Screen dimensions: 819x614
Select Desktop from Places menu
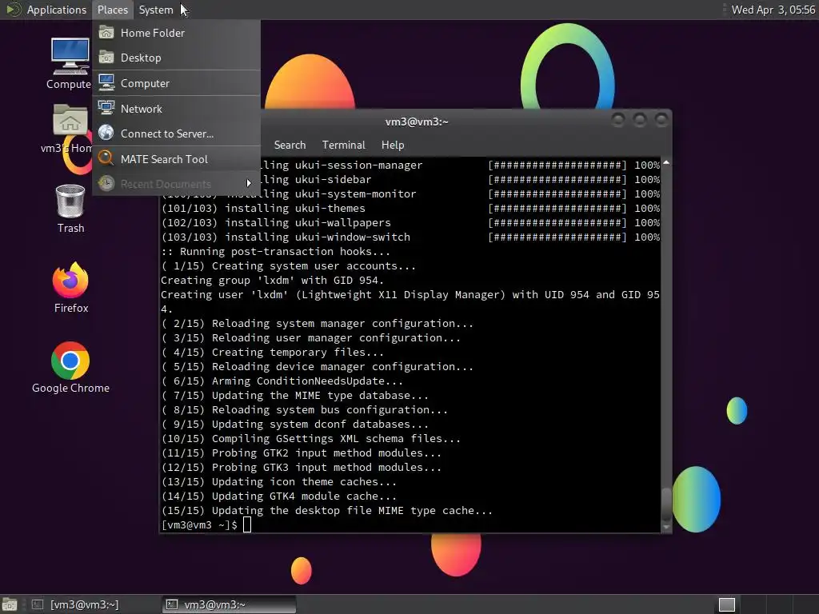(x=177, y=58)
